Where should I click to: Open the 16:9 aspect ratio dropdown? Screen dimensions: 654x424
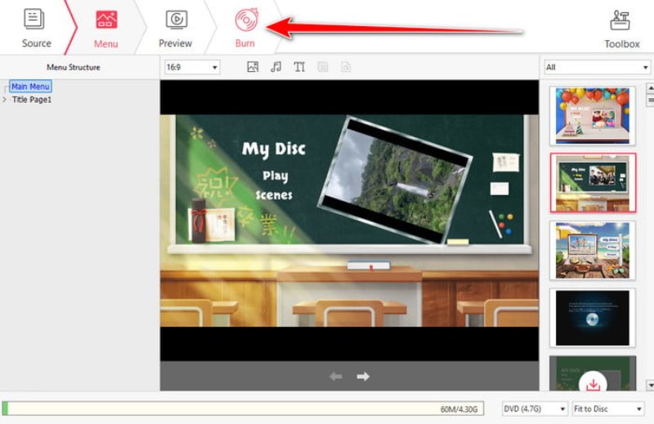192,67
